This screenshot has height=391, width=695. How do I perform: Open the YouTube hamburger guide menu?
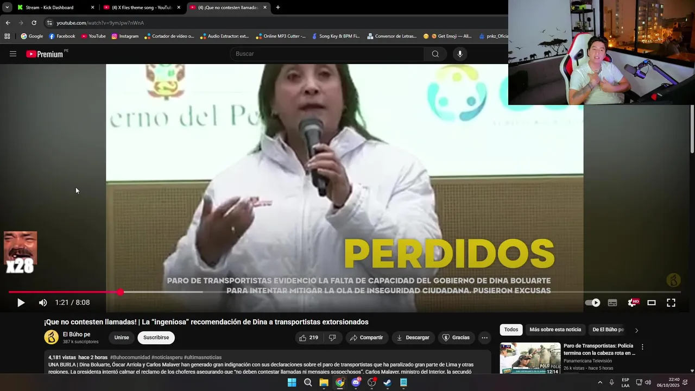pos(13,54)
